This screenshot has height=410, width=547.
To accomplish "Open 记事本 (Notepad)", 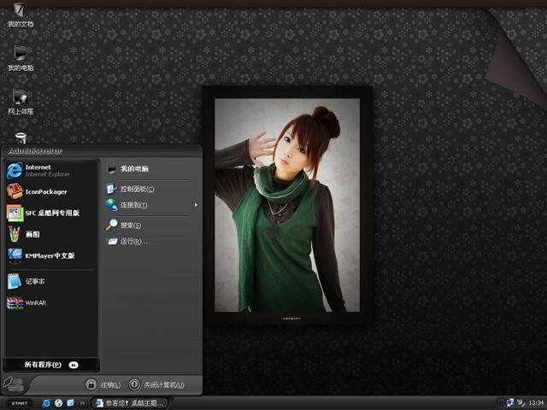I will click(x=34, y=281).
